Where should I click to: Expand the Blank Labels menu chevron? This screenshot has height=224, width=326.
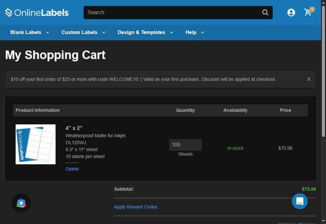47,33
